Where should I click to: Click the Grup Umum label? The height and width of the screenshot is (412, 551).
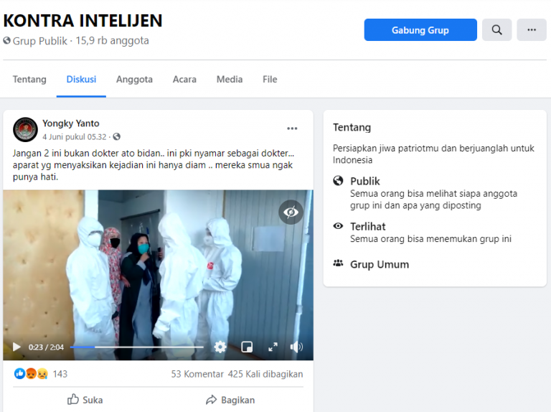pyautogui.click(x=380, y=264)
